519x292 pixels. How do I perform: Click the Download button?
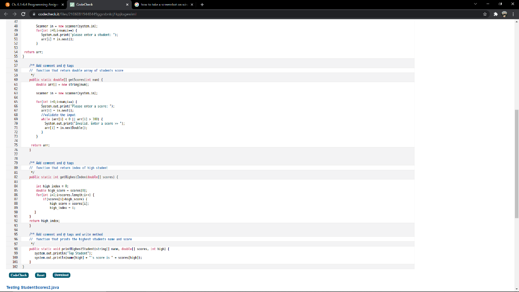[61, 275]
